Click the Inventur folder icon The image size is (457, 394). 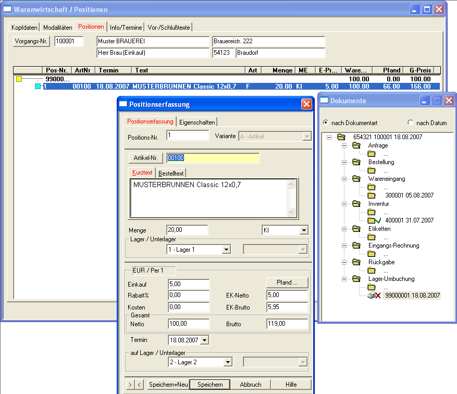356,204
